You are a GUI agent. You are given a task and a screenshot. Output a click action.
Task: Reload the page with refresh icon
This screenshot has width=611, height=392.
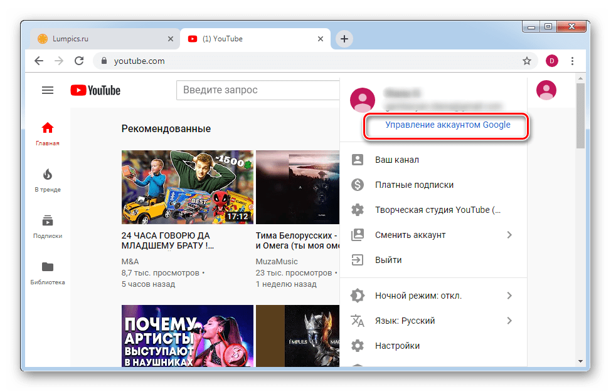(x=79, y=61)
